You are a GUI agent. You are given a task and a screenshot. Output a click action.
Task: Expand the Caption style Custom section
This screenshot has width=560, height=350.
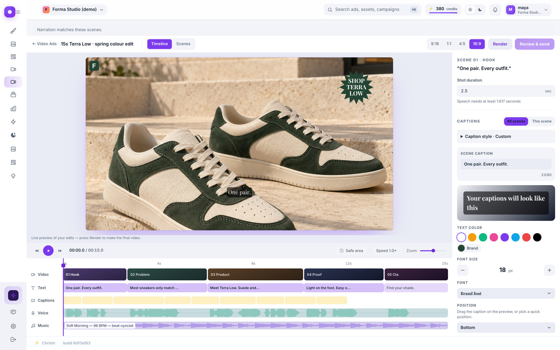click(506, 136)
